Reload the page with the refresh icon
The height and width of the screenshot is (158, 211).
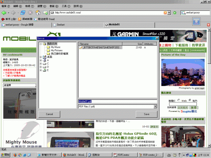pos(23,13)
